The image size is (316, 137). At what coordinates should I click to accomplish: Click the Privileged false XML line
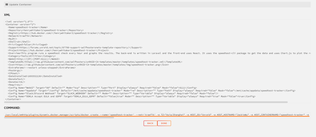[x=28, y=45]
